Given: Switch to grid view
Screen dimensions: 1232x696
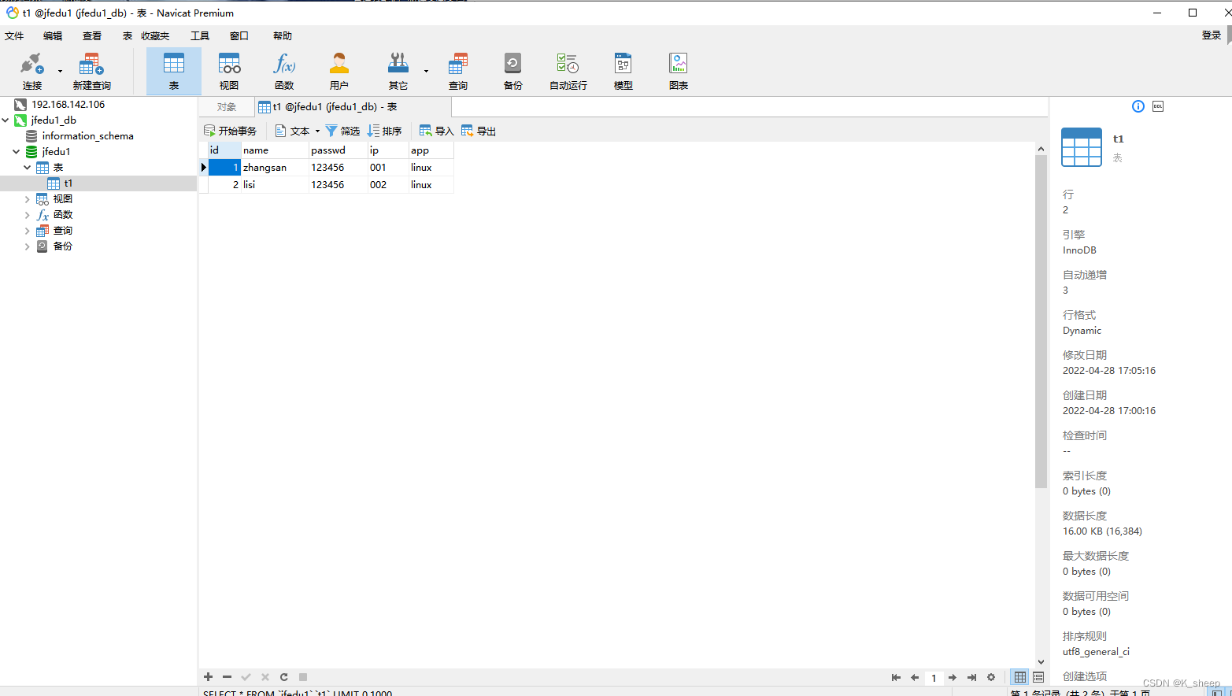Looking at the screenshot, I should (x=1020, y=677).
